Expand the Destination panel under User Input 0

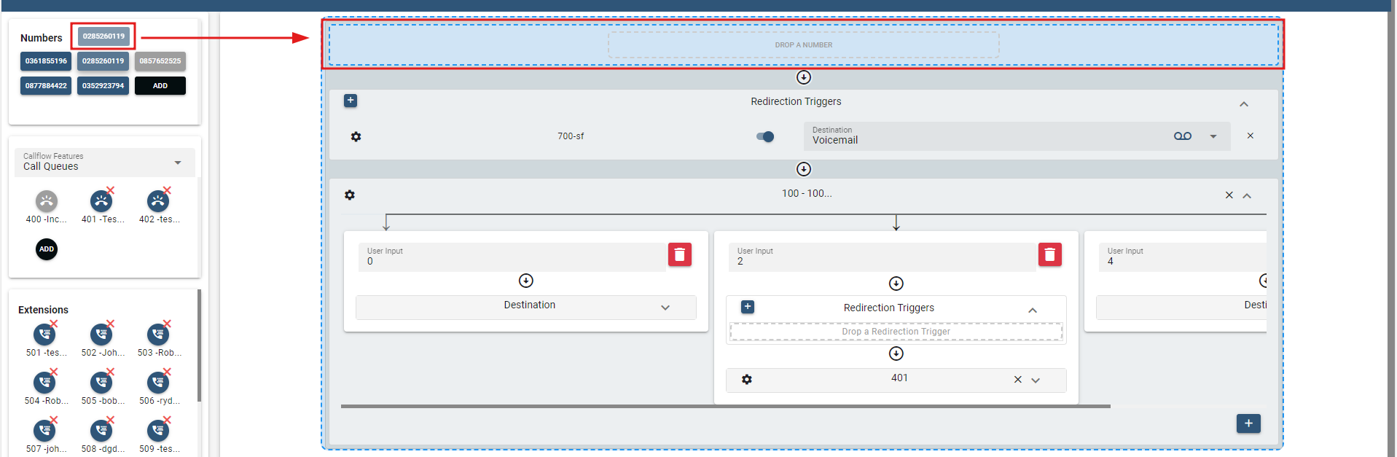coord(665,308)
